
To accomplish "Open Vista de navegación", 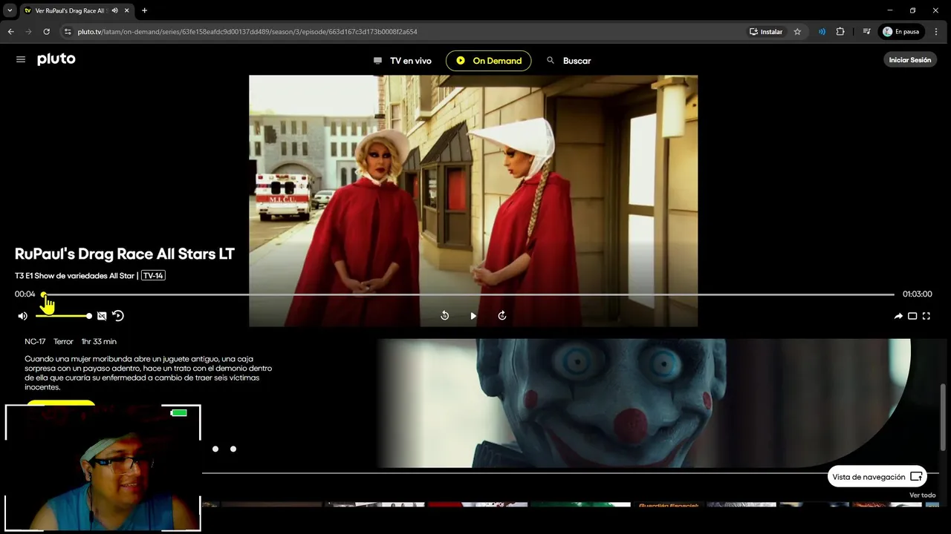I will pos(877,477).
